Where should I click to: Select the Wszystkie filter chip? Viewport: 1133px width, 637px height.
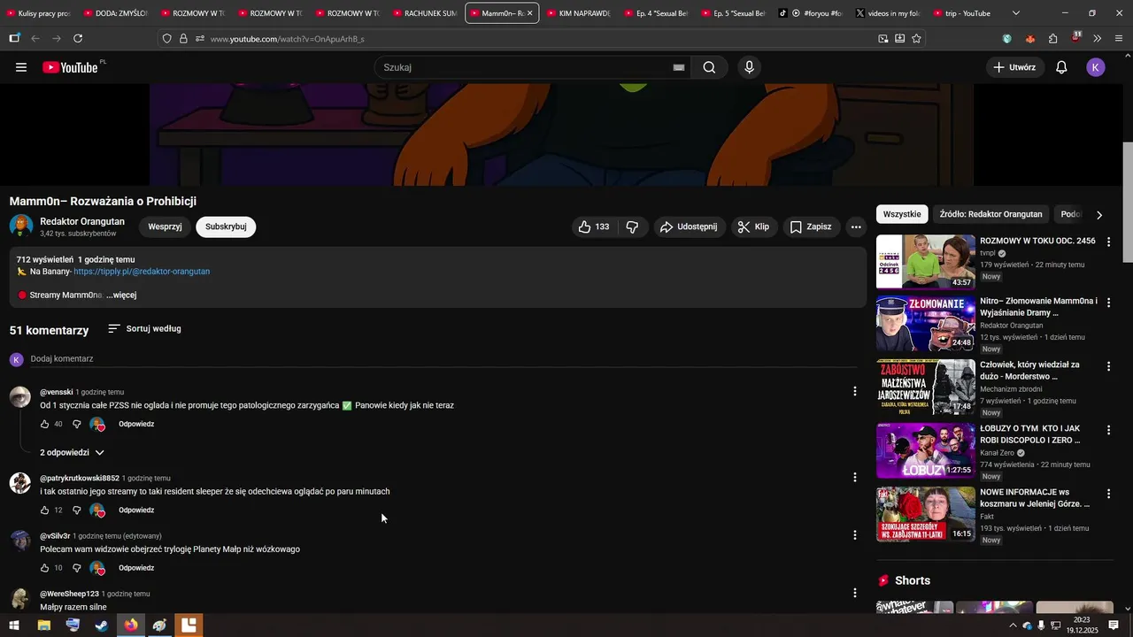click(902, 214)
